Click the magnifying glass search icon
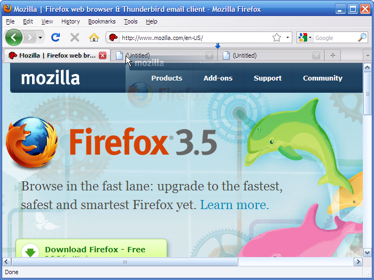Image resolution: width=374 pixels, height=280 pixels. (x=362, y=37)
